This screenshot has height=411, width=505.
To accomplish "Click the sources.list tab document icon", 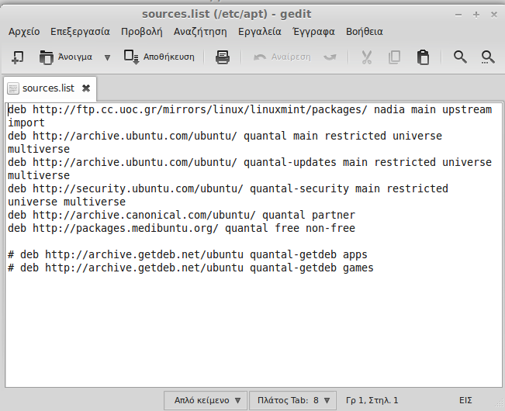I will click(x=13, y=88).
